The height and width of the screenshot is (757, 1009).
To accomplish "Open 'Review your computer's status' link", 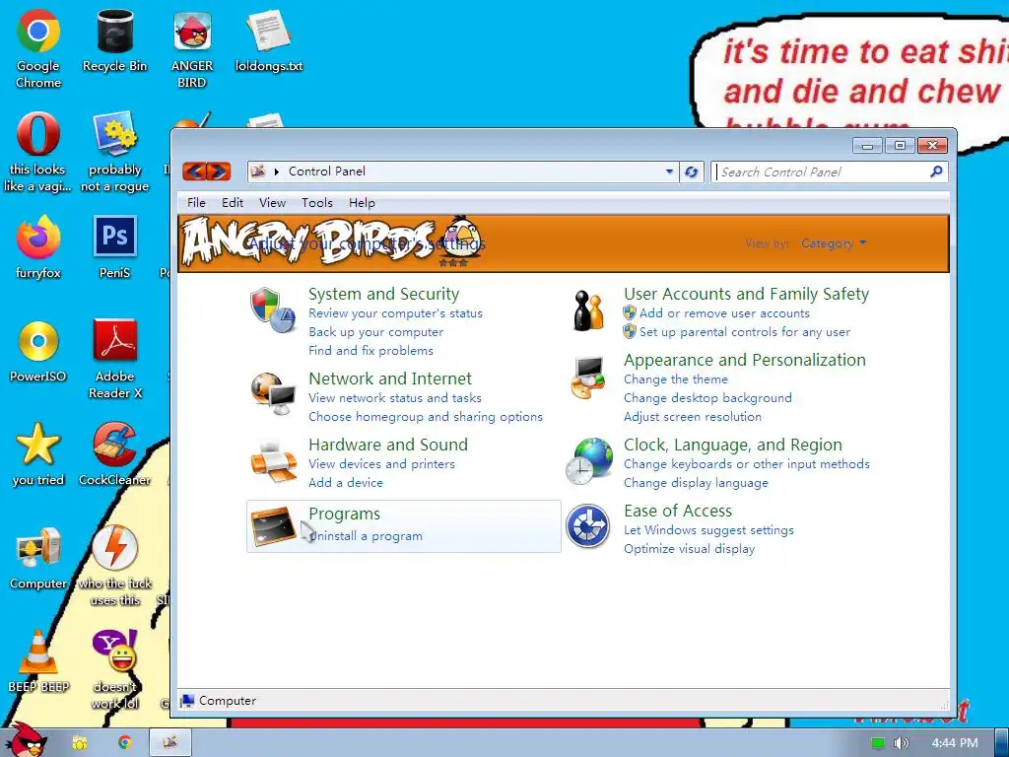I will click(395, 313).
